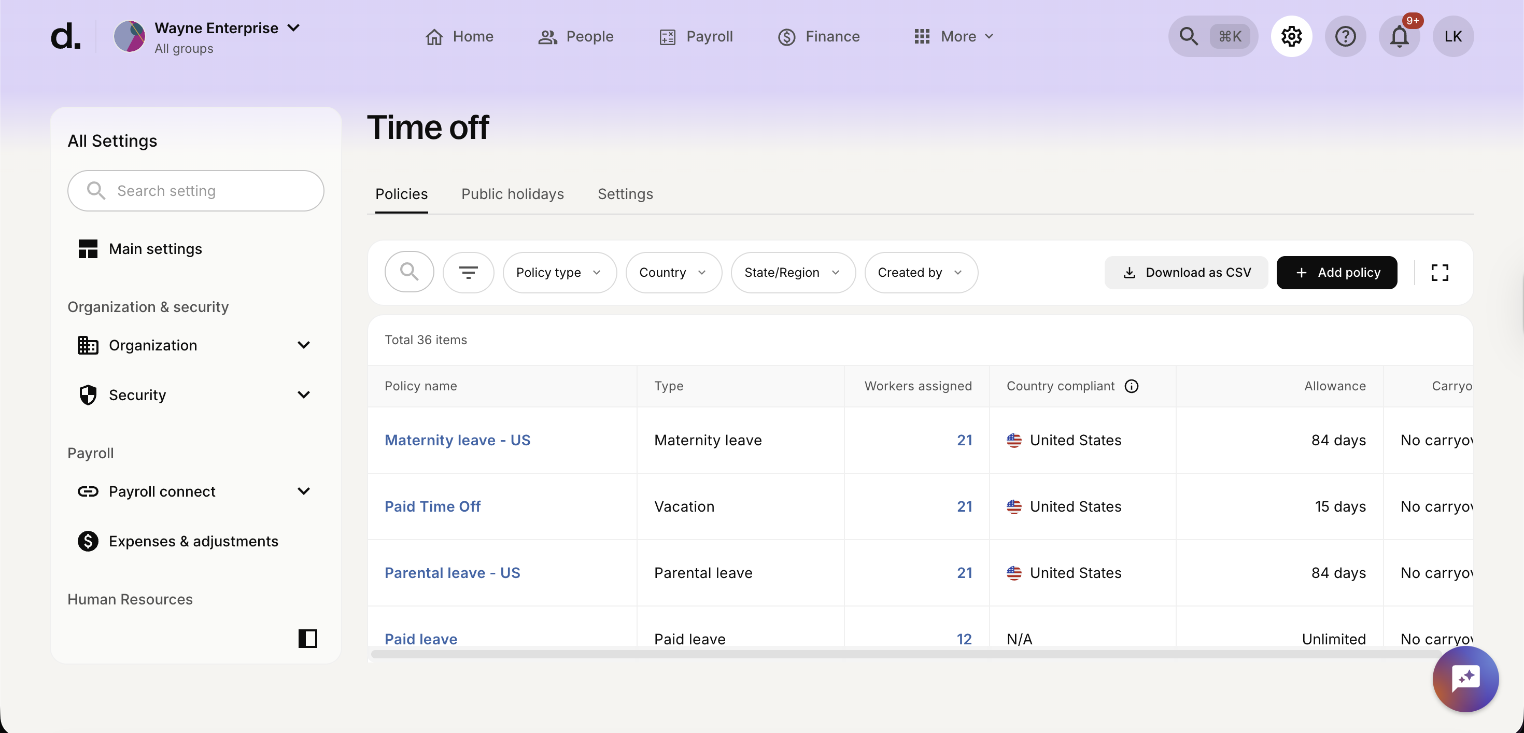
Task: Expand the Security settings section
Action: (x=303, y=394)
